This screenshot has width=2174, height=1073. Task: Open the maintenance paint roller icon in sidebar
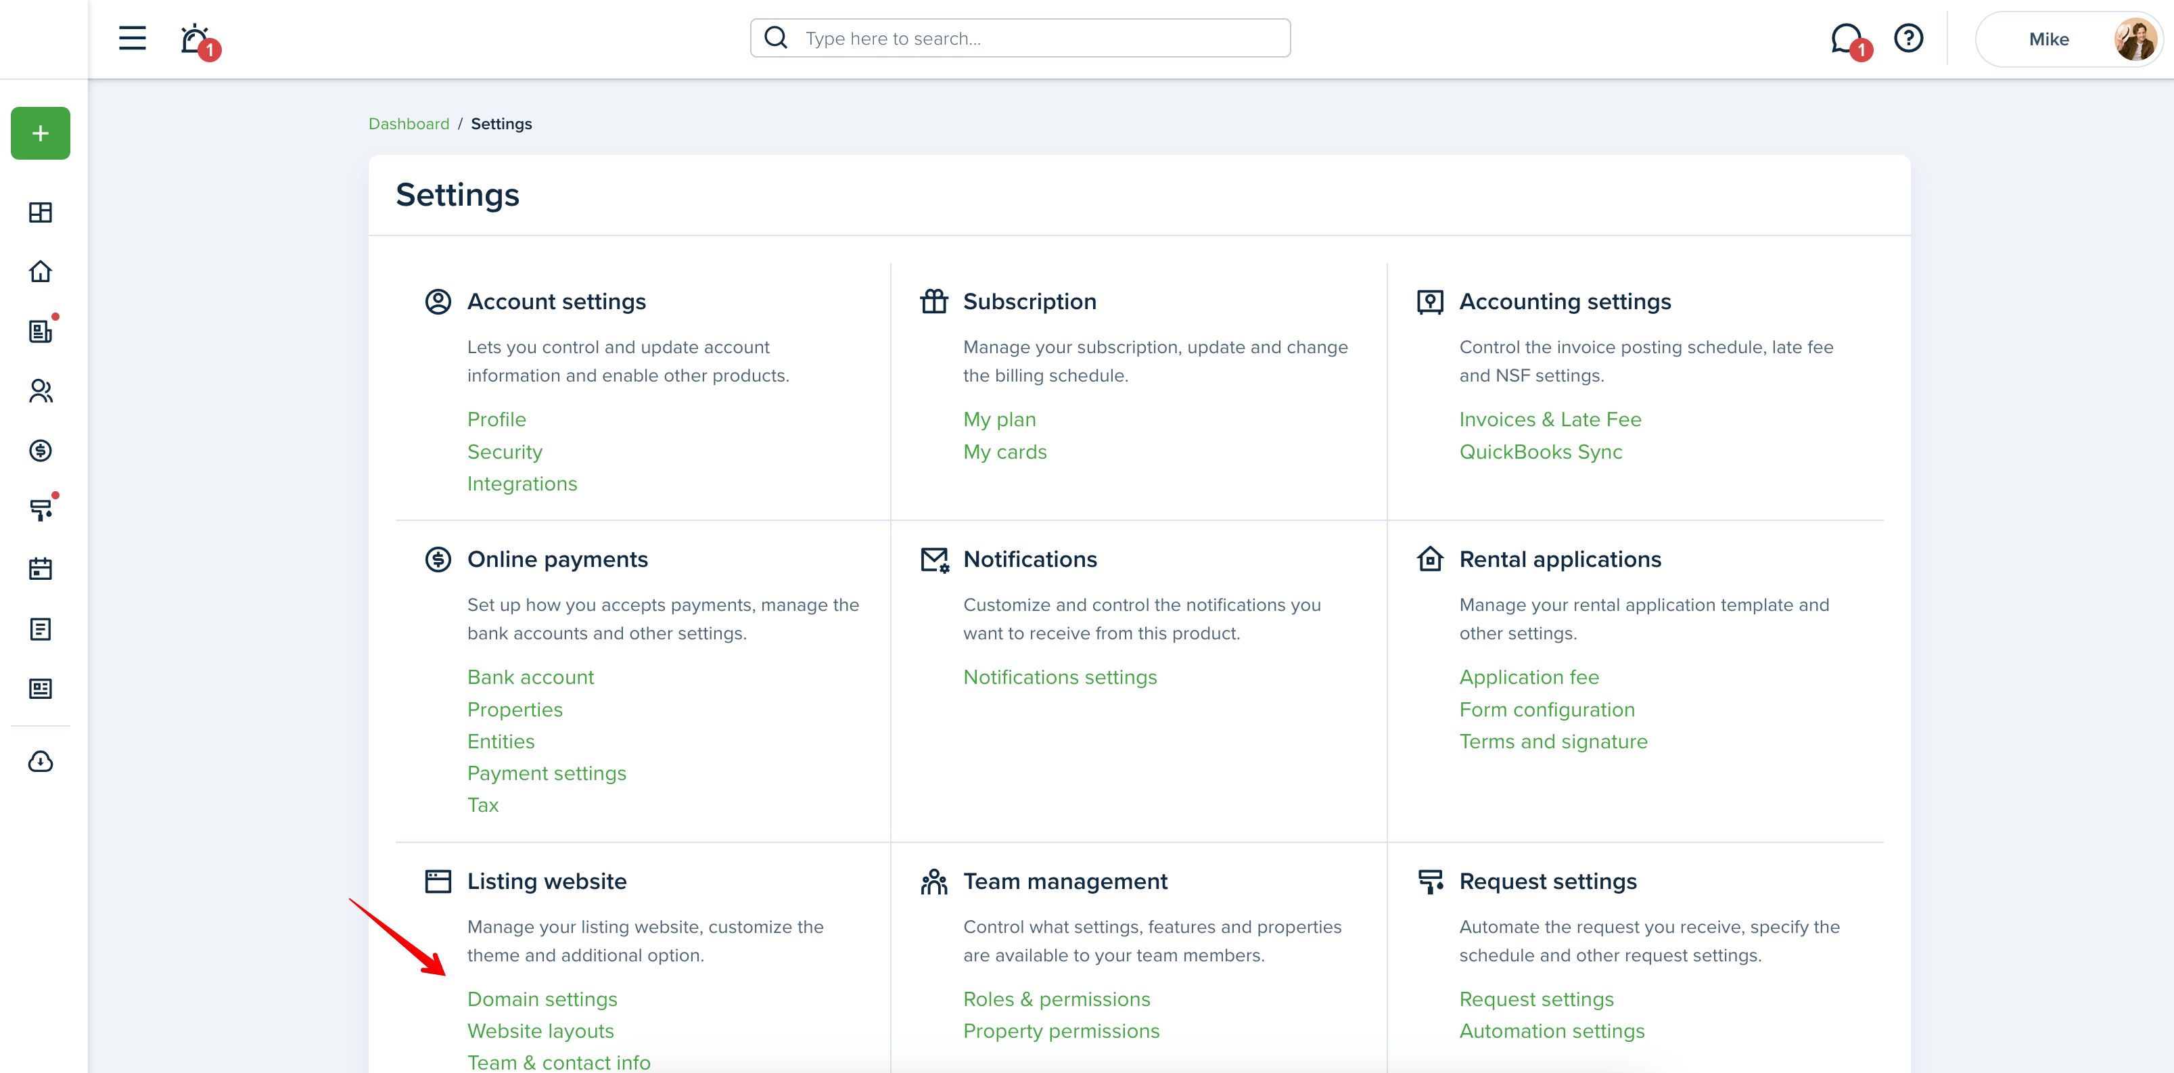(x=41, y=510)
